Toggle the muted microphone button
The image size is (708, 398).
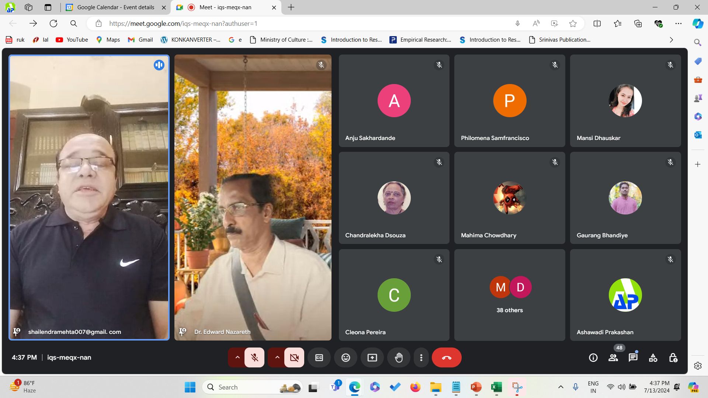254,357
